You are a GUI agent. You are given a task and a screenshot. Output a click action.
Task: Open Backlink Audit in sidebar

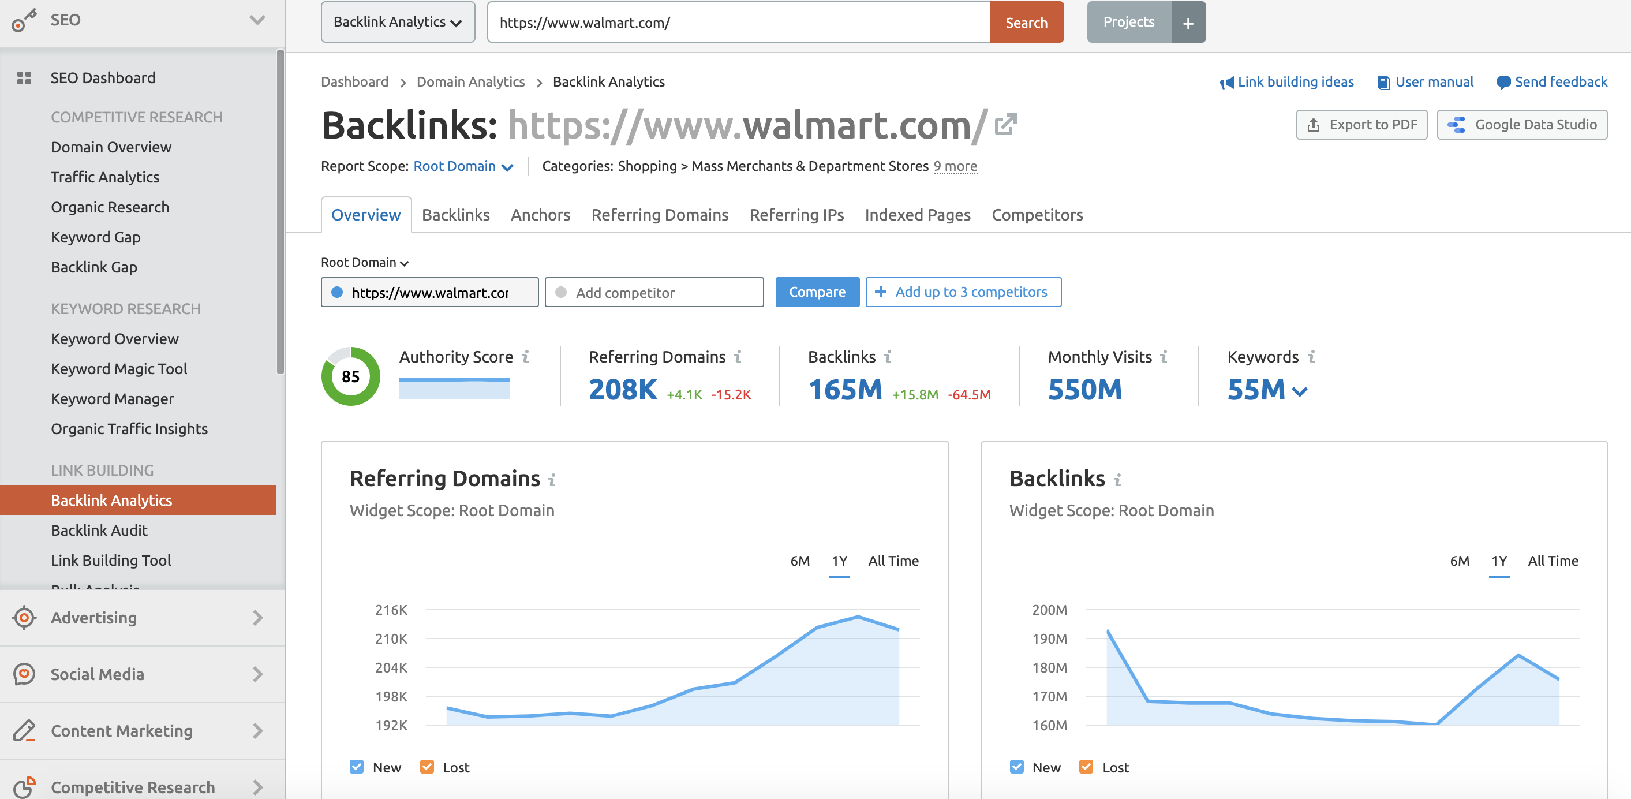[x=99, y=531]
